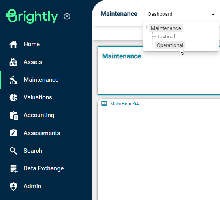Screen dimensions: 220x200
Task: Click the Search magnifier icon
Action: [13, 151]
